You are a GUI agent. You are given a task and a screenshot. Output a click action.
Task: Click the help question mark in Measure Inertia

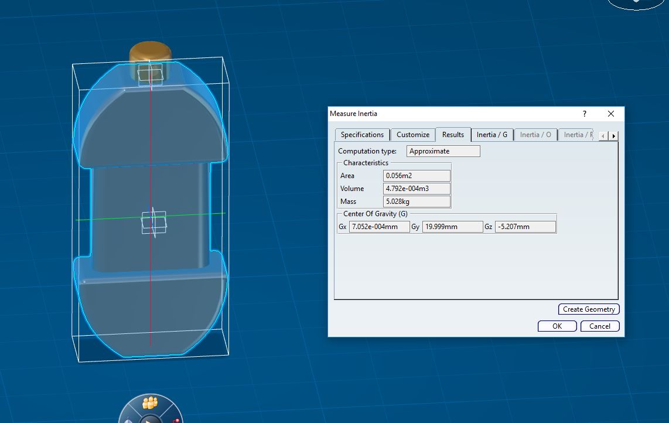[x=584, y=114]
